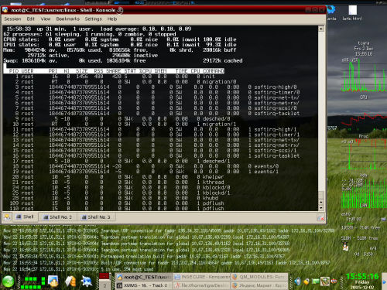The width and height of the screenshot is (387, 290).
Task: Close current session via tab bar icon
Action: coord(320,218)
